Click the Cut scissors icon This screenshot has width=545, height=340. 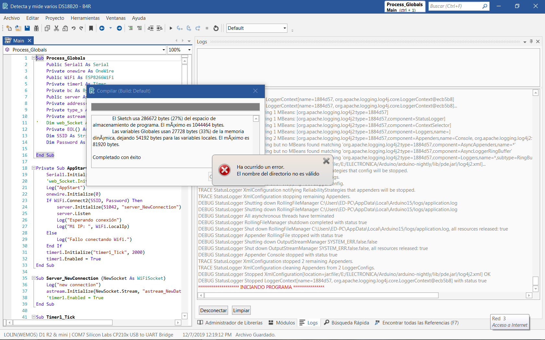pos(56,28)
